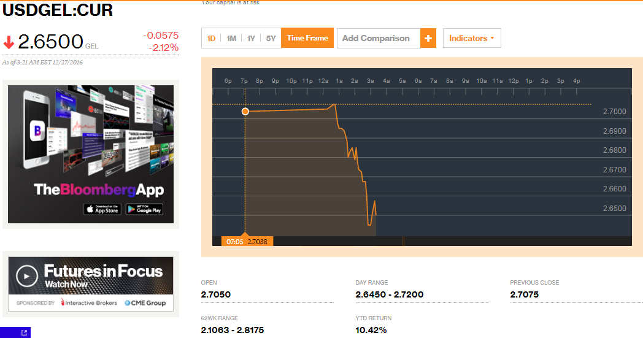
Task: Click the Google Play download badge
Action: tap(144, 209)
